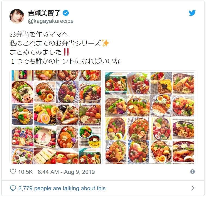Click the display name 吉瀬美智子
Viewport: 206px width, 197px height.
(44, 13)
